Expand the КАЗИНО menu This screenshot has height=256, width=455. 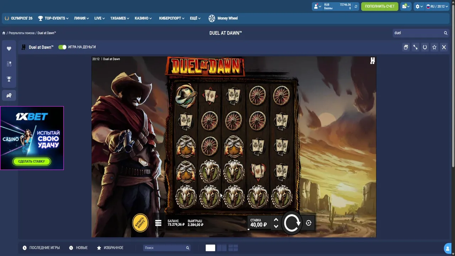coord(143,18)
